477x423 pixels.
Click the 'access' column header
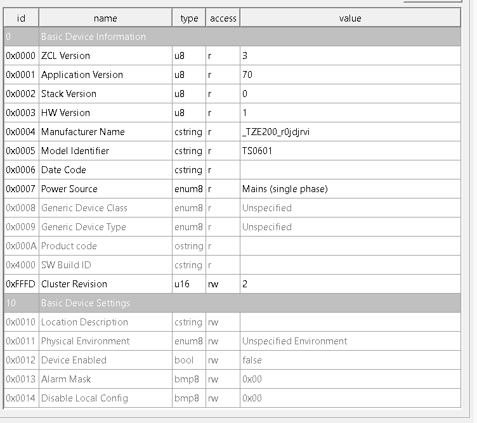223,18
